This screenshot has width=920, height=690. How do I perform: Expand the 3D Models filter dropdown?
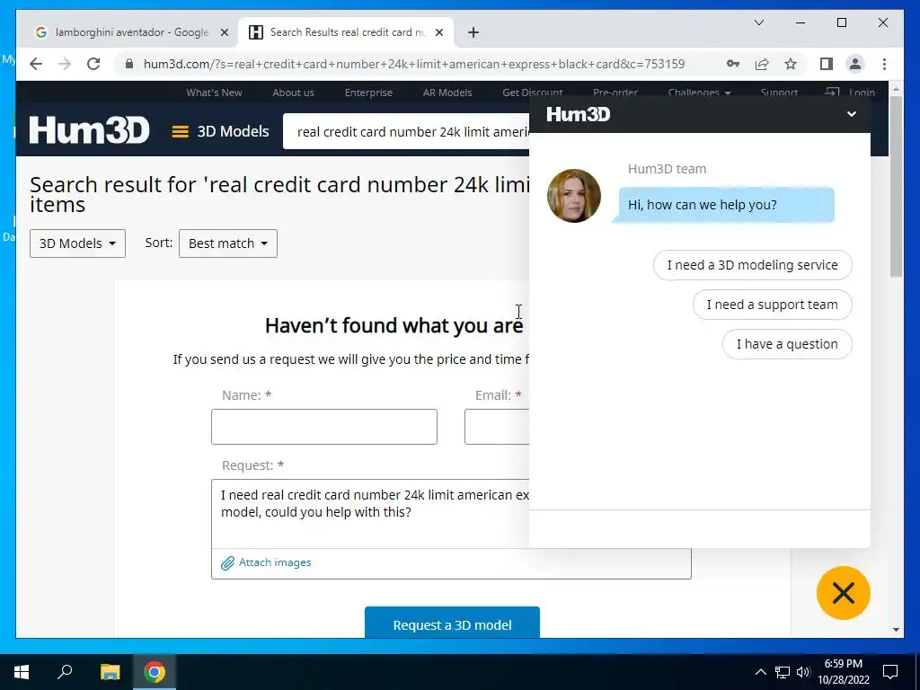77,243
